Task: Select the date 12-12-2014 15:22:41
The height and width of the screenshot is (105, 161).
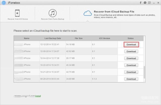Action: point(50,44)
